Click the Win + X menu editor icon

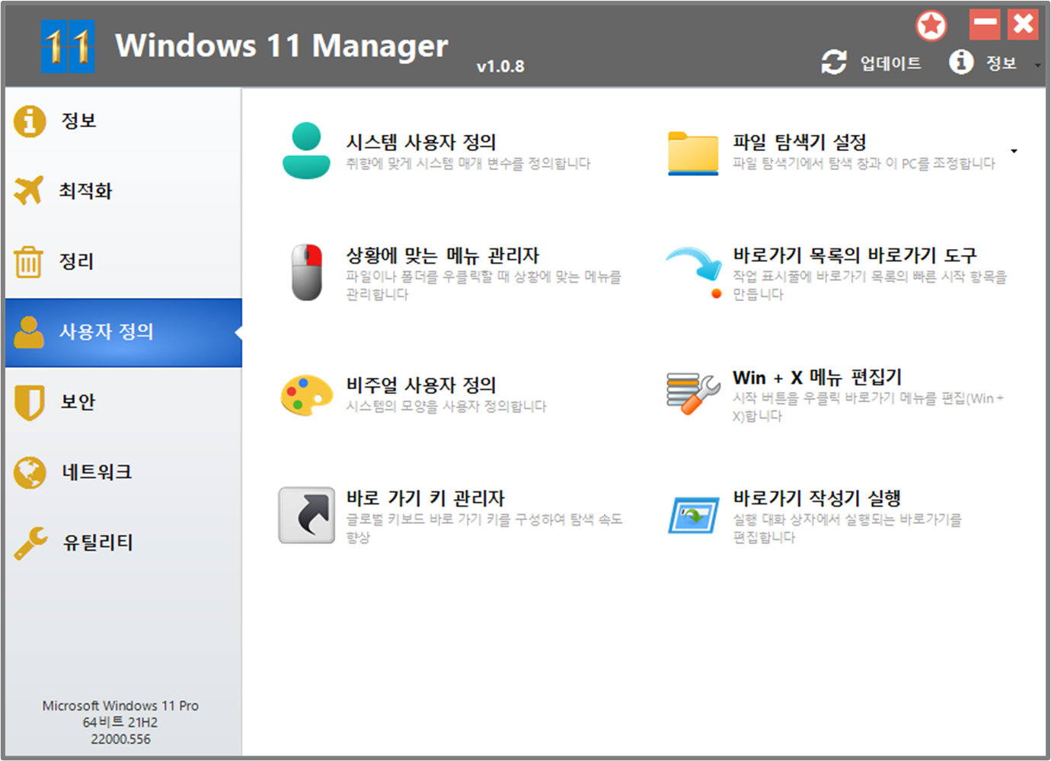[693, 393]
